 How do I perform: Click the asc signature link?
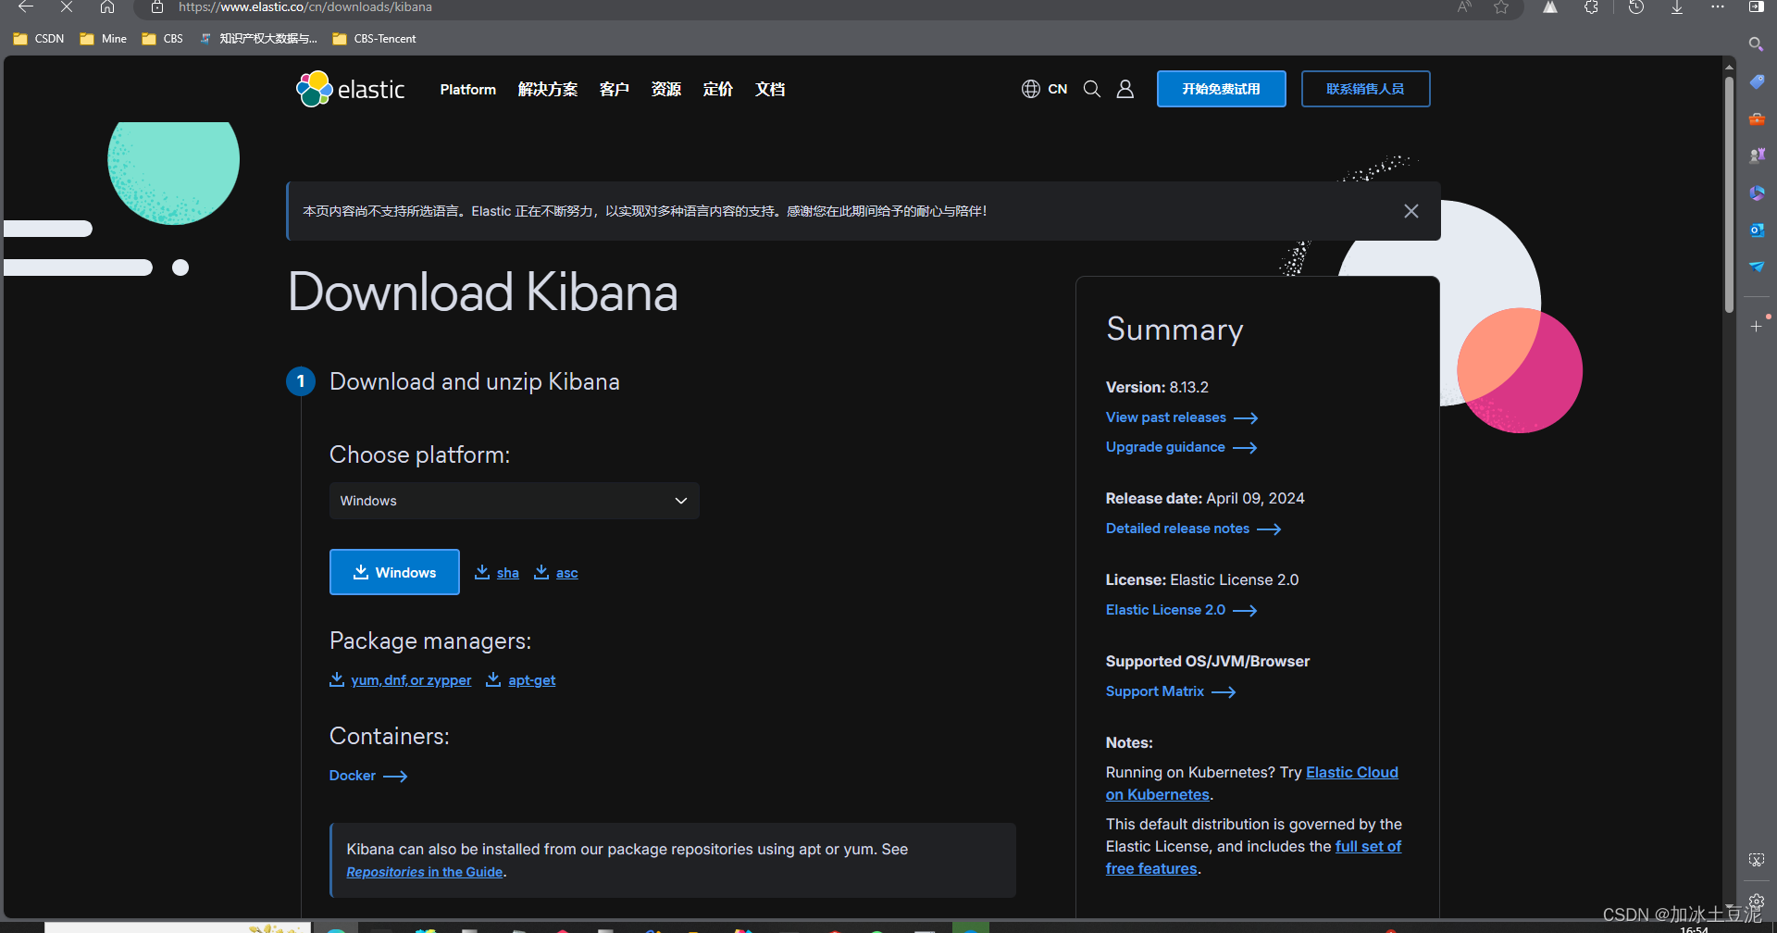(x=566, y=573)
